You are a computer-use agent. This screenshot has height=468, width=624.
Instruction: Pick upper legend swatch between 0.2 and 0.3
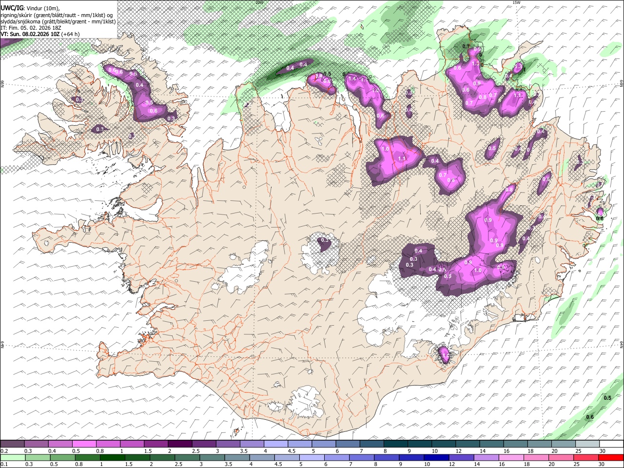pos(12,444)
